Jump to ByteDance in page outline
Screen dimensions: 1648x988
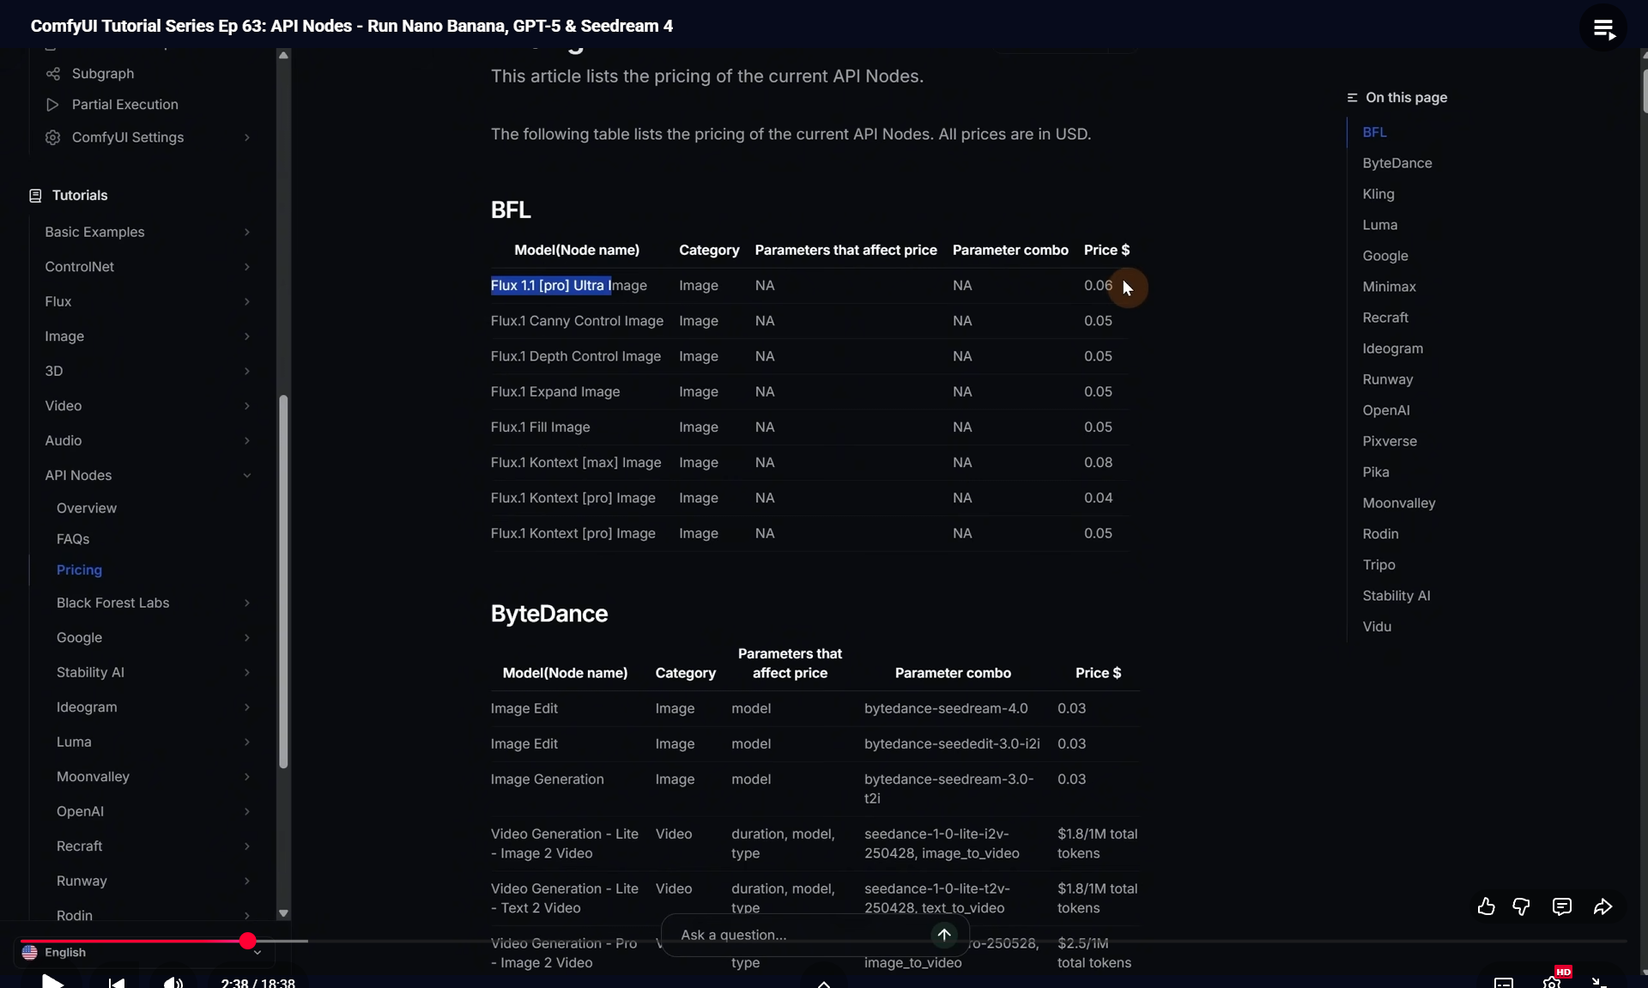(1397, 163)
